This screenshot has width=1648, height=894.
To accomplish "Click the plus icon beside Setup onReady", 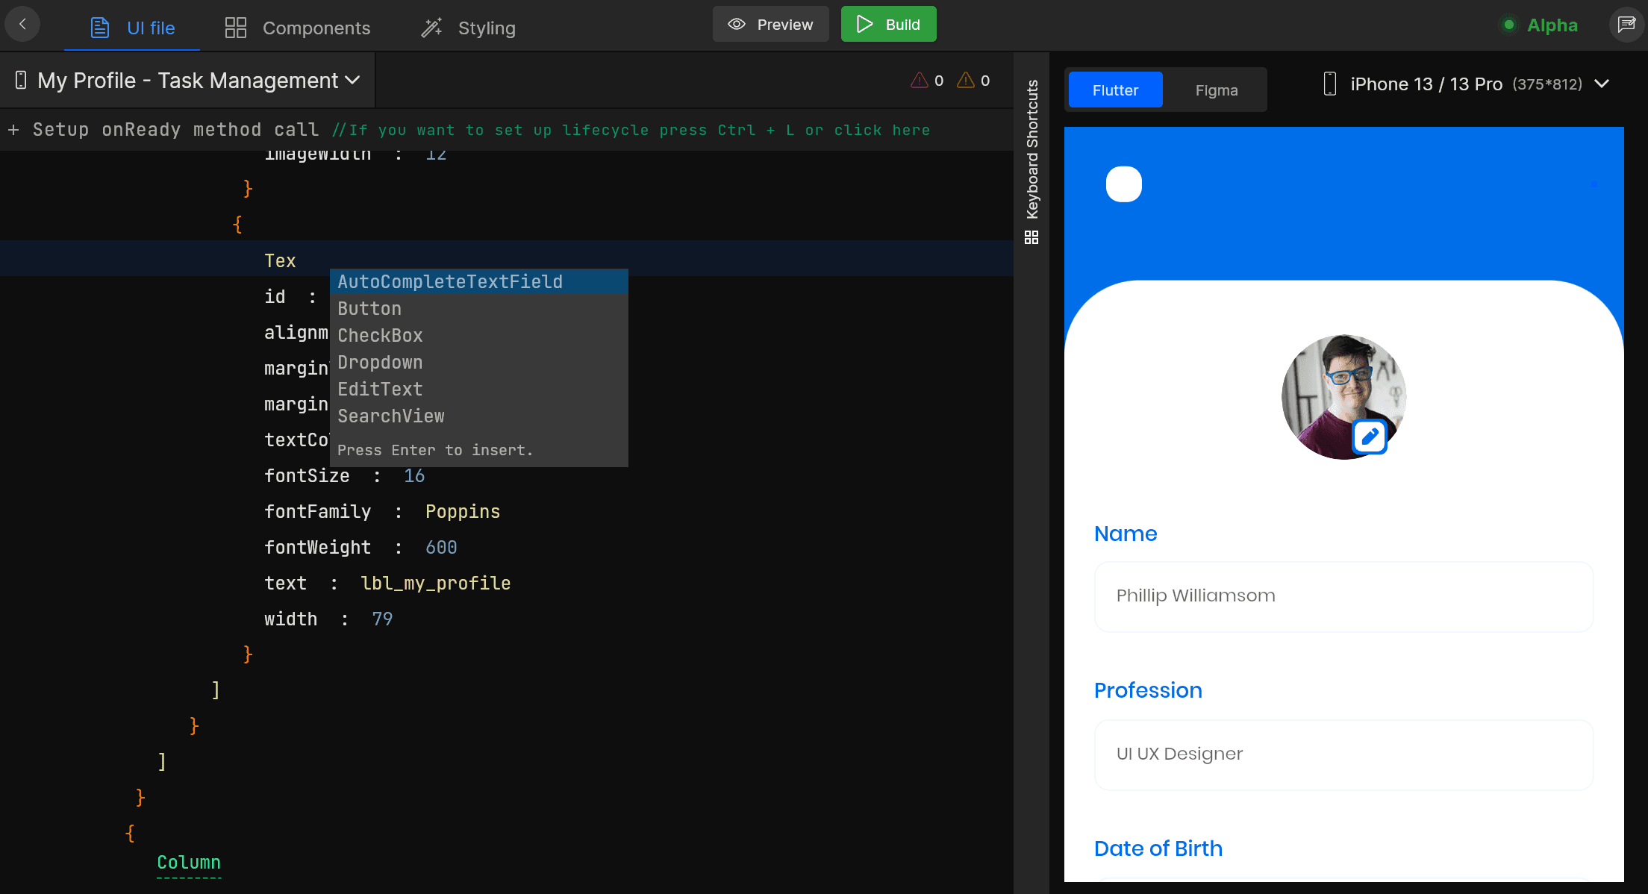I will tap(13, 130).
